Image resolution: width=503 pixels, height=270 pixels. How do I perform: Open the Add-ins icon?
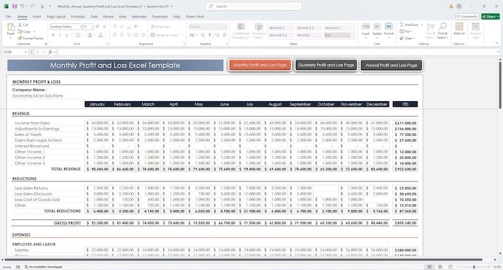pos(459,27)
